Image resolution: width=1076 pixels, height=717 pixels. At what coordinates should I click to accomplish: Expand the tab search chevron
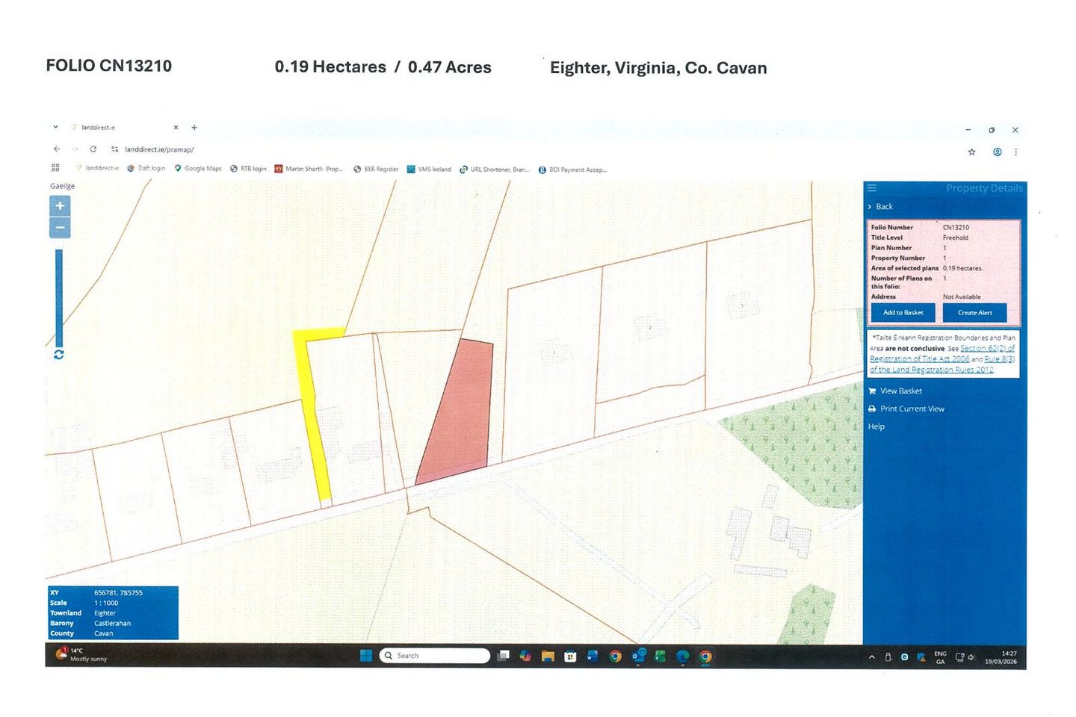55,128
